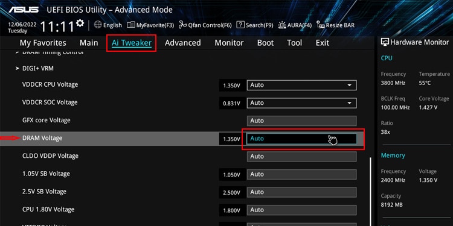Open the Monitor tab
The height and width of the screenshot is (226, 453).
[x=229, y=43]
